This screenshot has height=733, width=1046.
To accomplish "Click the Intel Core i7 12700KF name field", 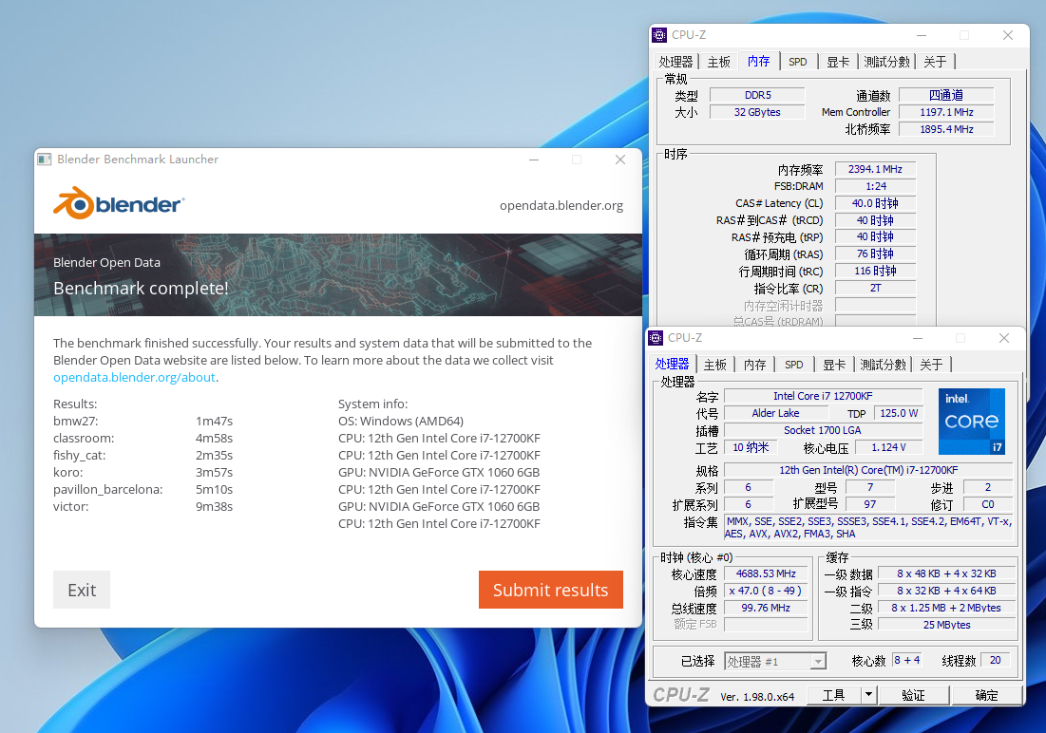I will coord(823,396).
